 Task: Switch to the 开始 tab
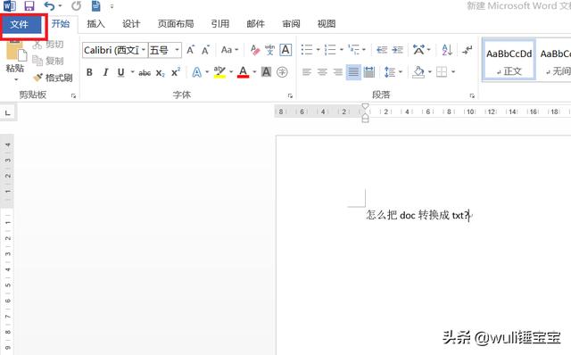pyautogui.click(x=61, y=24)
